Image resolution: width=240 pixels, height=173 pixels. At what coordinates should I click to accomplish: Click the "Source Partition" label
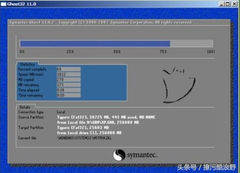pyautogui.click(x=31, y=117)
